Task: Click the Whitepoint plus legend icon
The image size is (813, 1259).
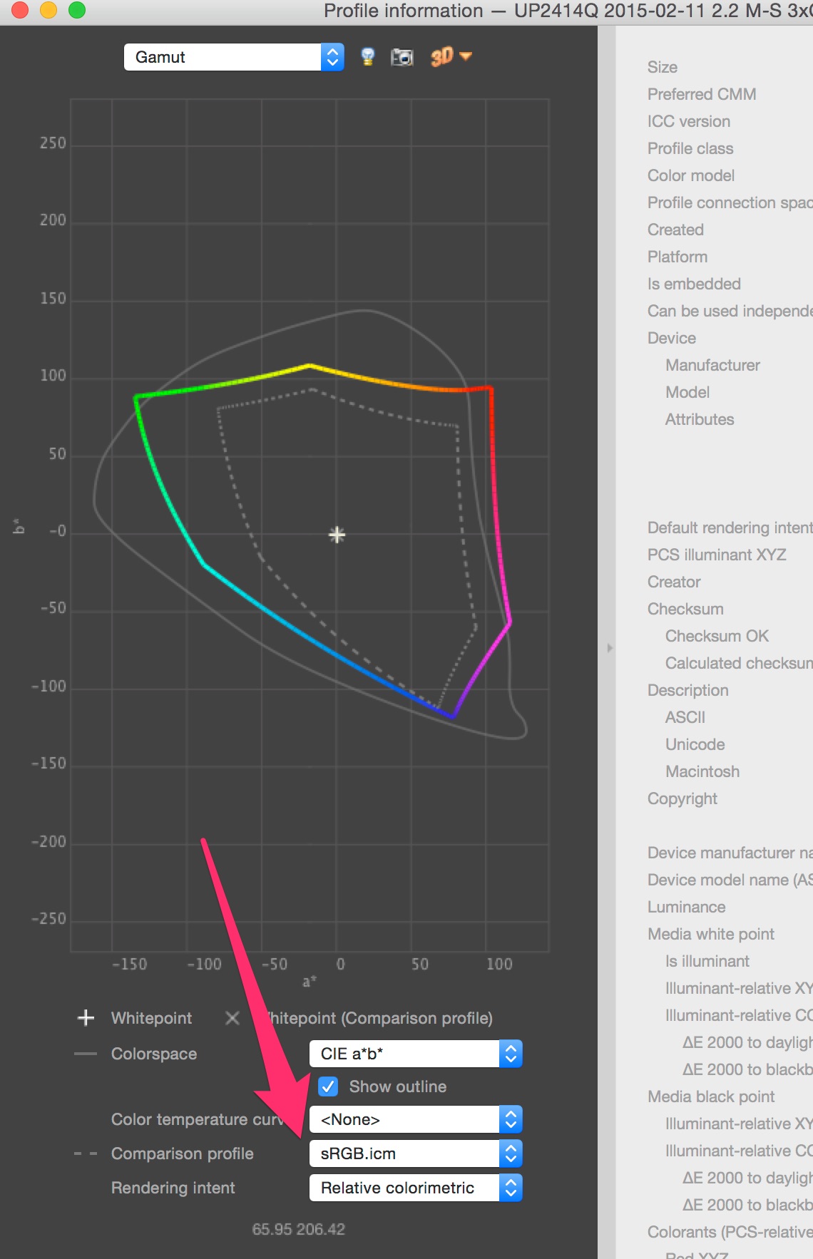Action: pyautogui.click(x=86, y=1018)
